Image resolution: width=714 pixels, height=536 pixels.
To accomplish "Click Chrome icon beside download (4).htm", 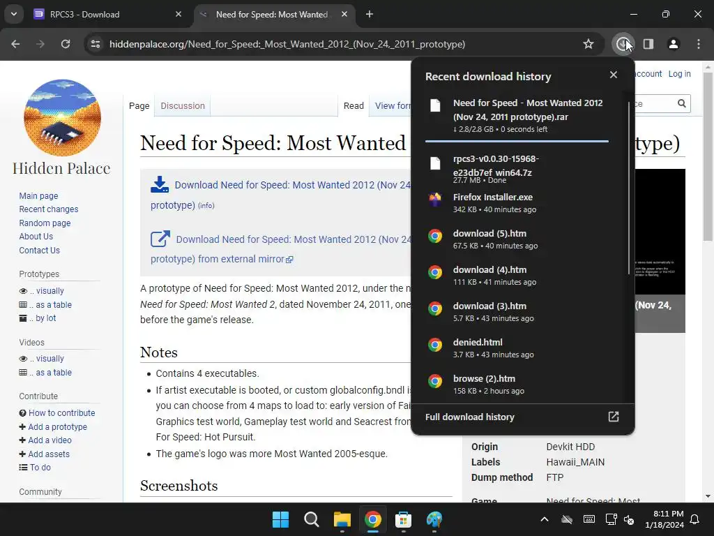I will coord(435,272).
